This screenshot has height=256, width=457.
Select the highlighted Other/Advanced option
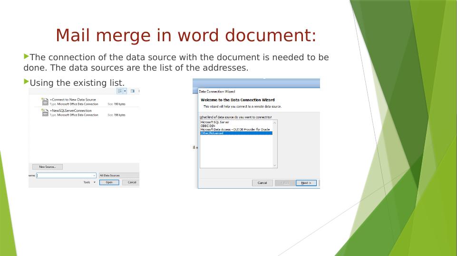(x=212, y=133)
